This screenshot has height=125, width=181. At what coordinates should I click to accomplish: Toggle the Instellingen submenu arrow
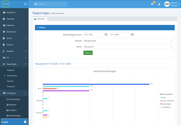tap(25, 93)
